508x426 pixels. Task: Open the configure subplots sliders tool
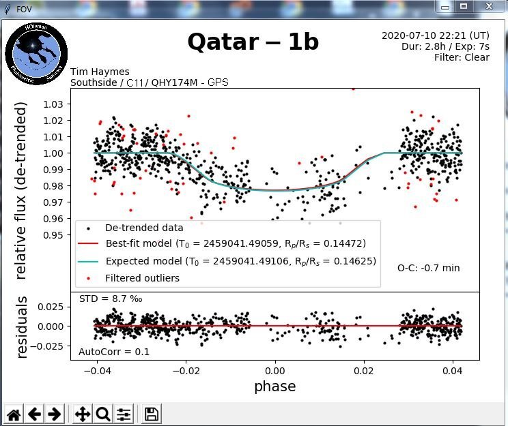124,414
